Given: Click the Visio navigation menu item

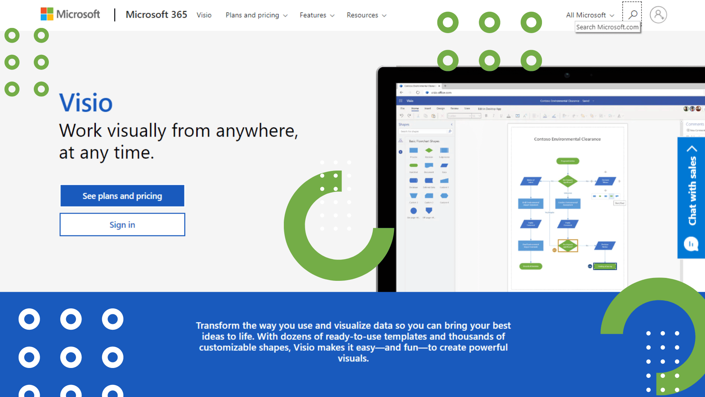Looking at the screenshot, I should [x=204, y=15].
